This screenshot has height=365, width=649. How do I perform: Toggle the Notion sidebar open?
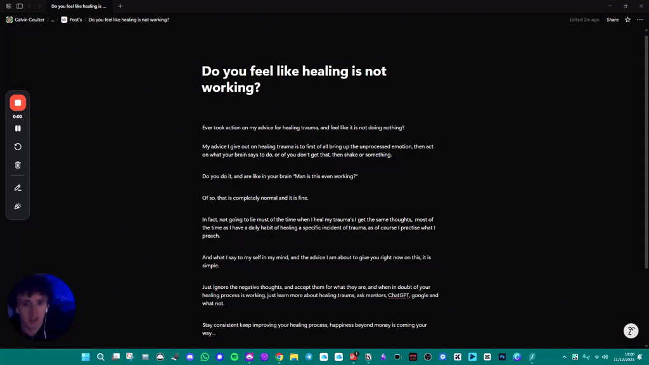tap(20, 6)
